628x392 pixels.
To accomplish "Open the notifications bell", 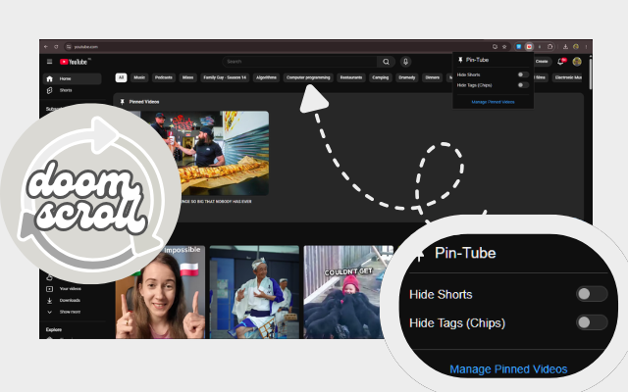I will (560, 62).
